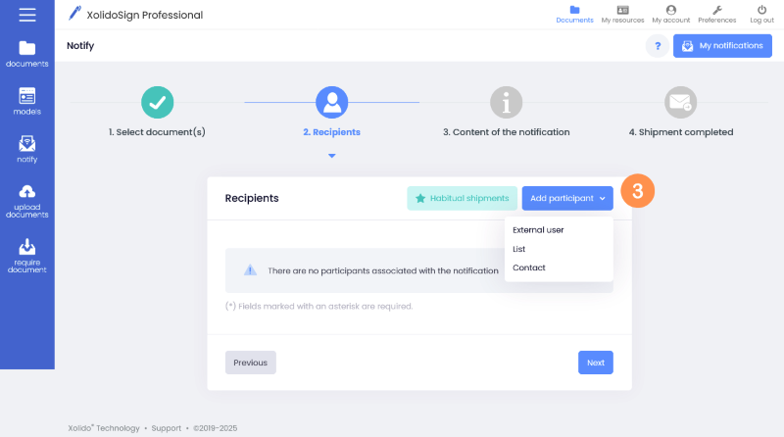Select upload documents in the sidebar

27,202
